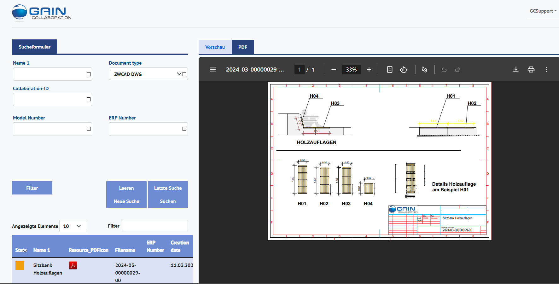Switch to the Vorschau tab

215,47
